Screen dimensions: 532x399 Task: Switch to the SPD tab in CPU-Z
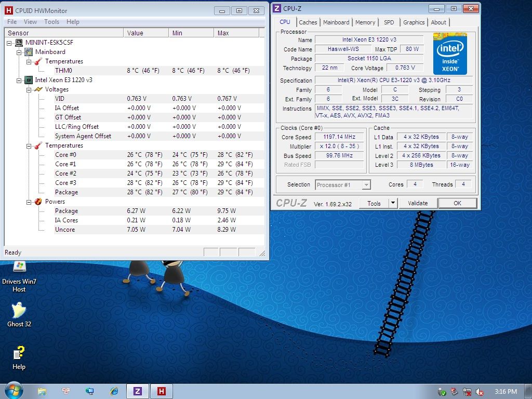[x=389, y=22]
